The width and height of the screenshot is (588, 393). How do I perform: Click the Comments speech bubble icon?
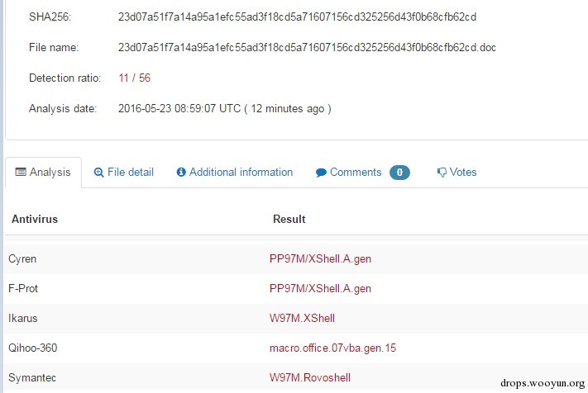(321, 173)
